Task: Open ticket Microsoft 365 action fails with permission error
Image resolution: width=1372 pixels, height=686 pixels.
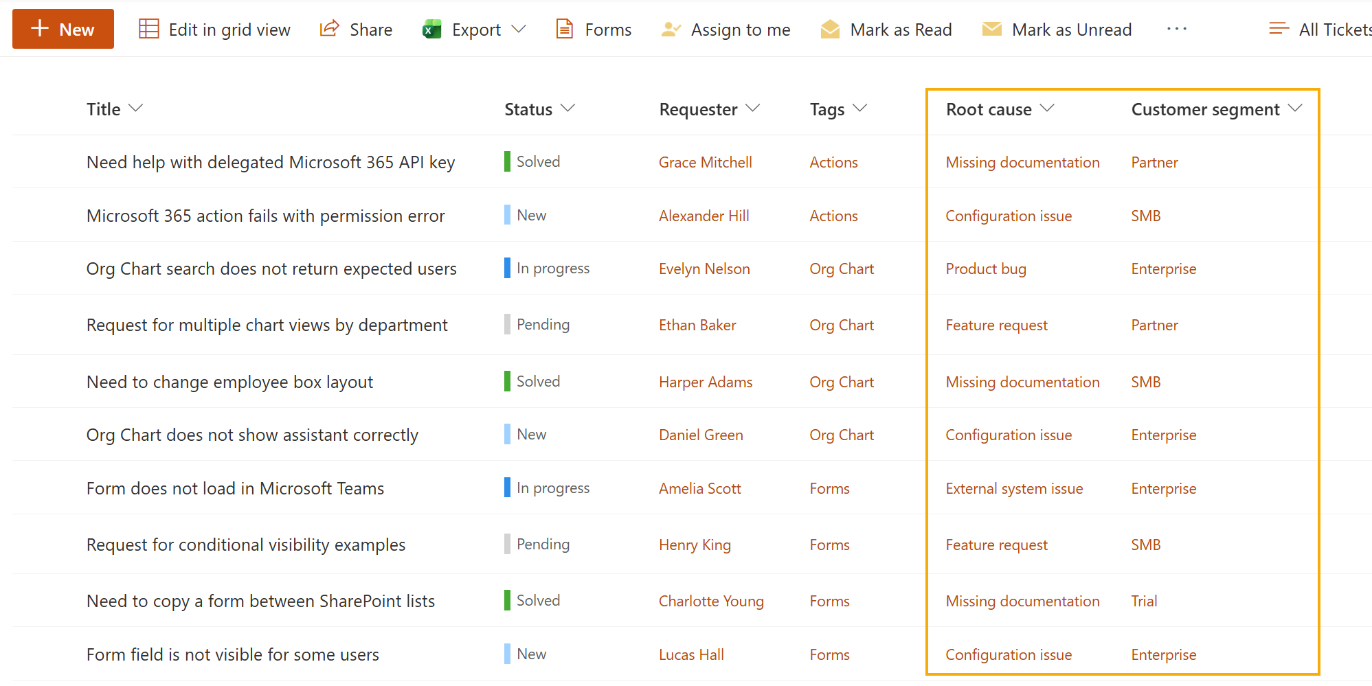Action: click(x=266, y=216)
